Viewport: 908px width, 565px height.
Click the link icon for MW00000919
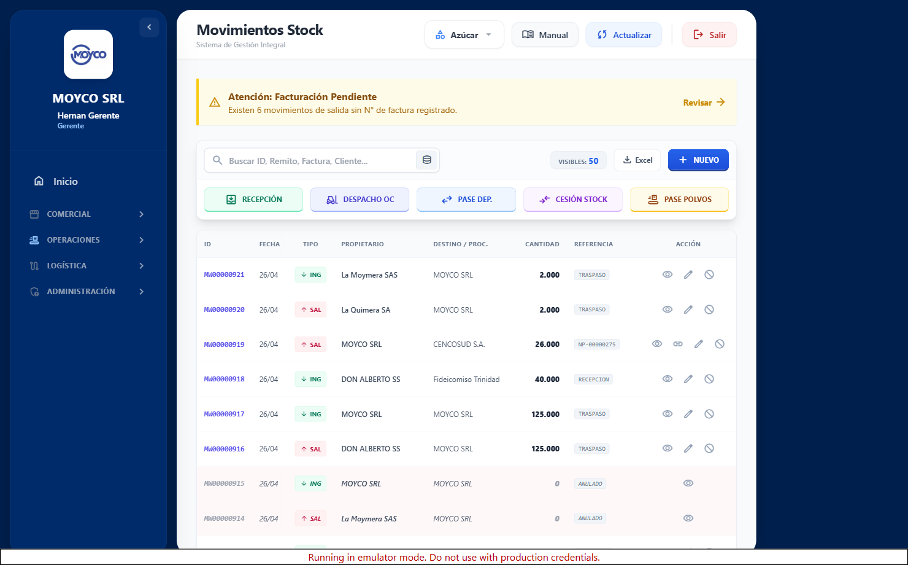(x=678, y=344)
